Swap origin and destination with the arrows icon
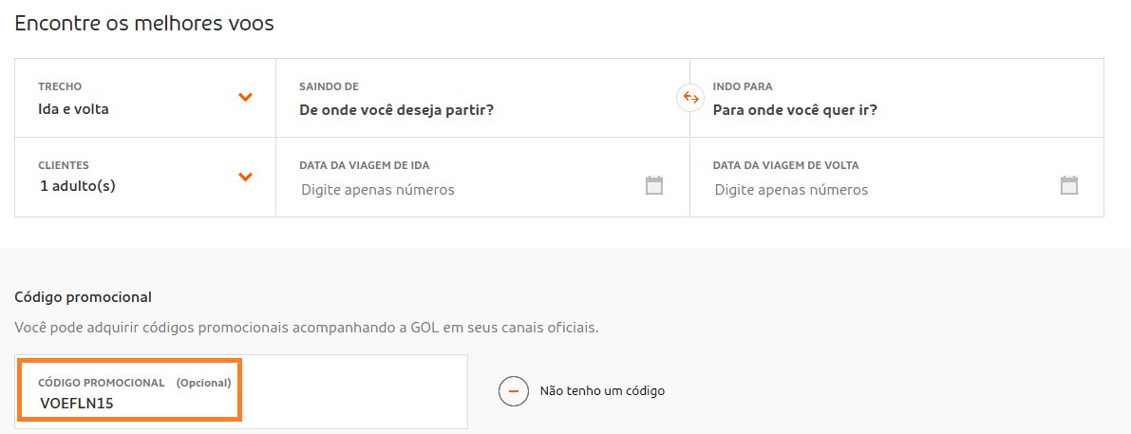The width and height of the screenshot is (1131, 434). (690, 98)
